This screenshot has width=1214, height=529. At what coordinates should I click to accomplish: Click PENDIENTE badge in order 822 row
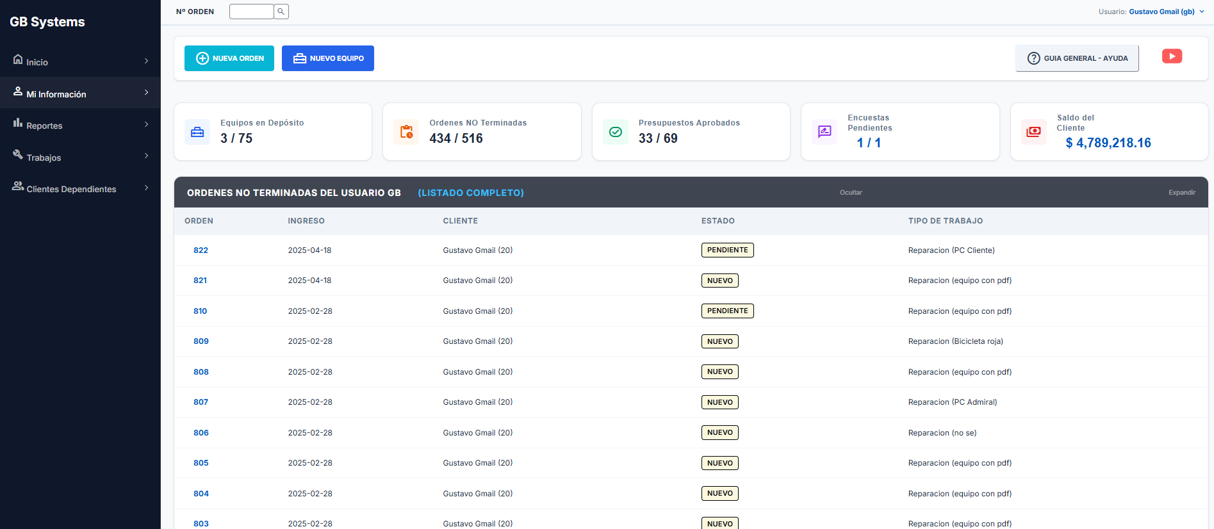727,250
